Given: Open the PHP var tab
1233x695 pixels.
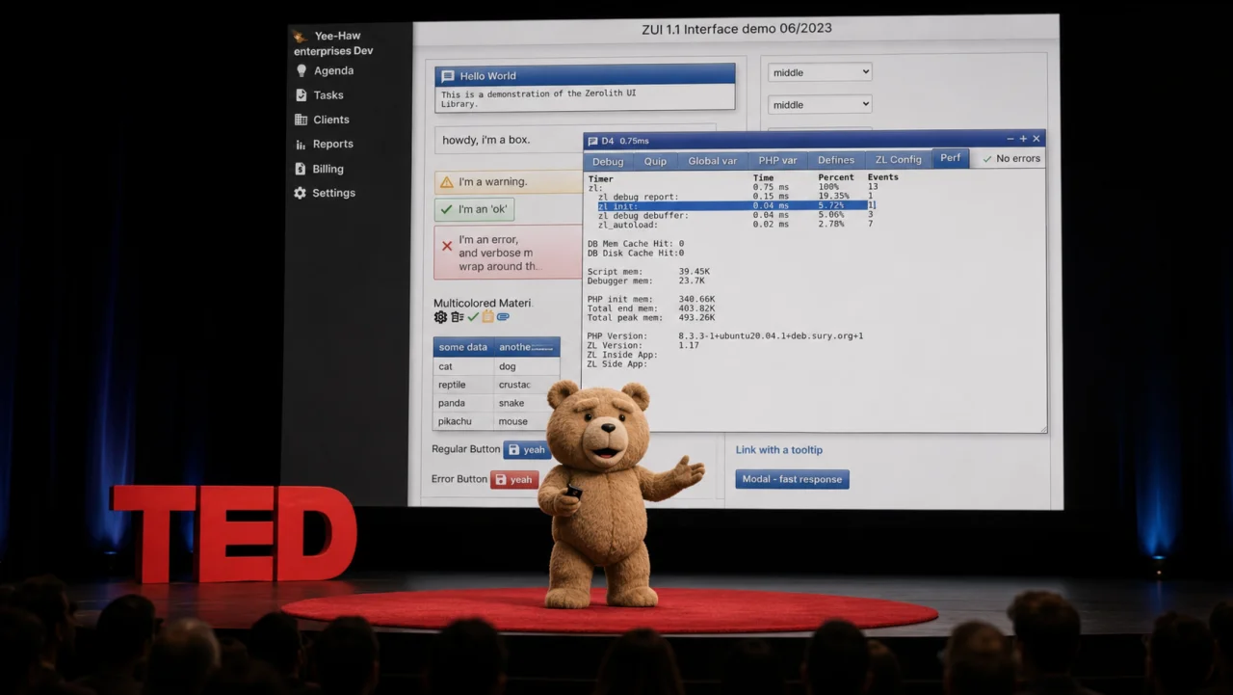Looking at the screenshot, I should click(x=777, y=161).
